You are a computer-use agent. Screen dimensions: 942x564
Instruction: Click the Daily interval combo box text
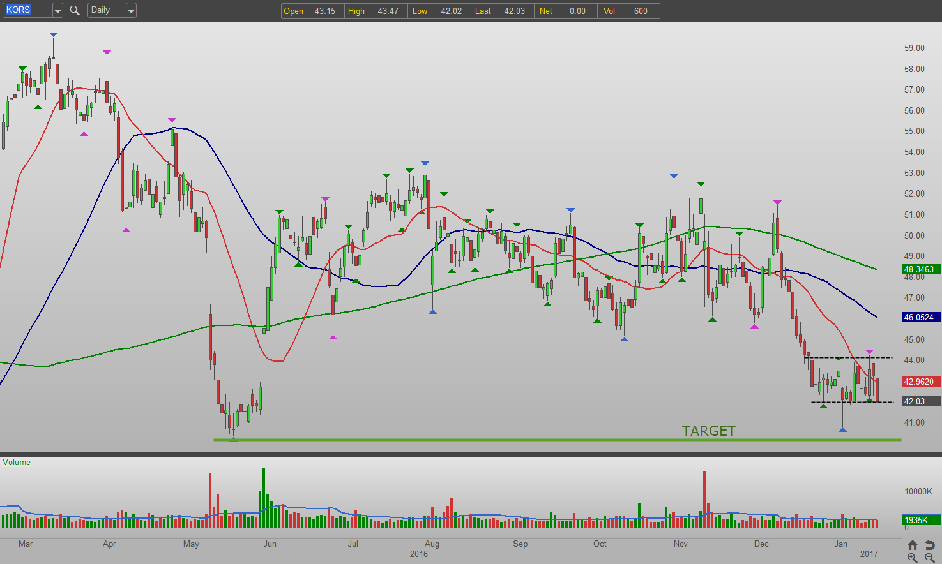click(105, 10)
